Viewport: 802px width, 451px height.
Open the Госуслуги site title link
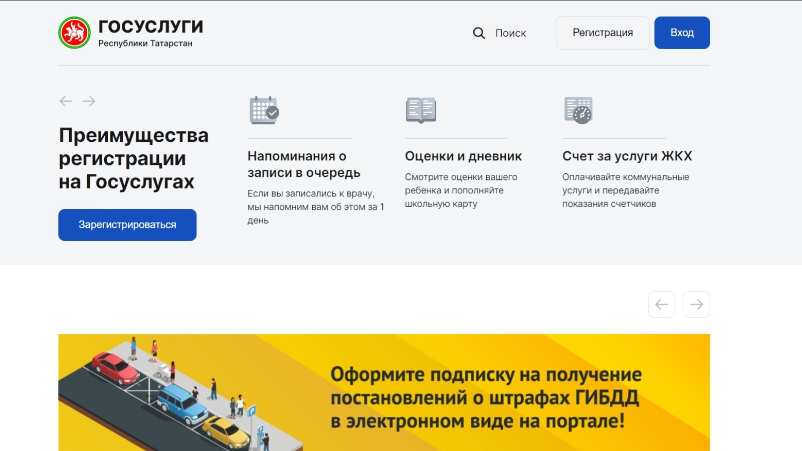(150, 26)
